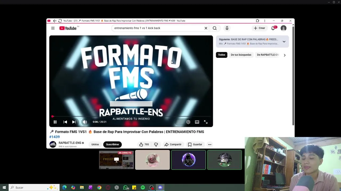Screen dimensions: 341x191
Task: Open Google Chrome from taskbar
Action: click(99, 188)
